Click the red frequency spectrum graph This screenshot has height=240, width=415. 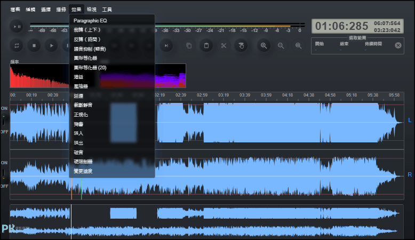(39, 76)
